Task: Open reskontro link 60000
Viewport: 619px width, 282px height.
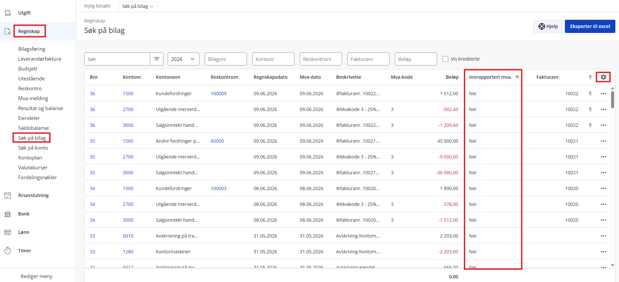Action: click(217, 141)
